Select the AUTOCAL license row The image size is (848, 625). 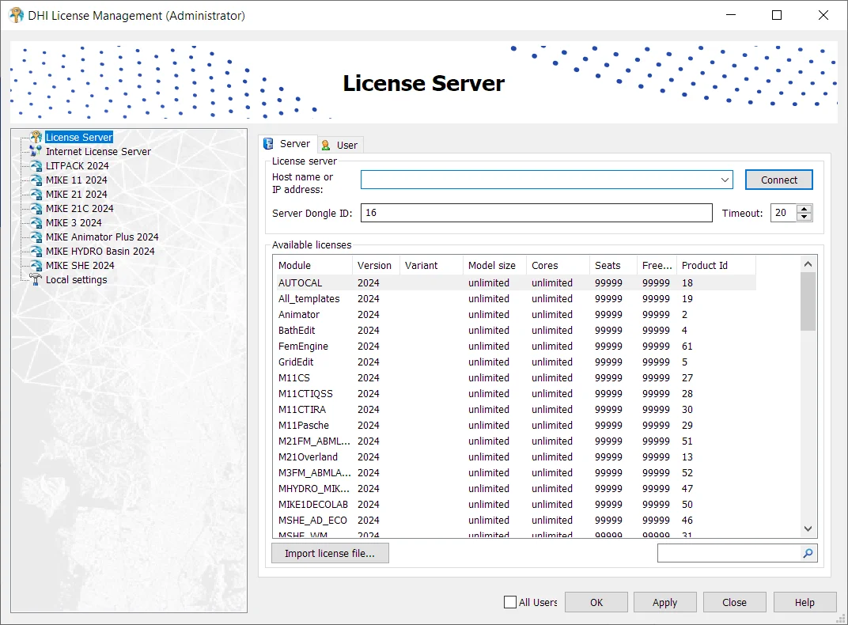(x=514, y=282)
